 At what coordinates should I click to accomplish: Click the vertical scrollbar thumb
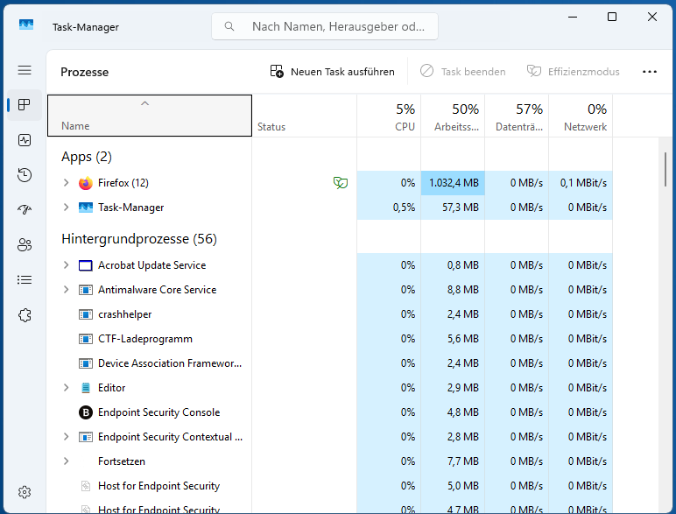665,169
